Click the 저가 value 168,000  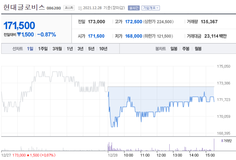134,36
